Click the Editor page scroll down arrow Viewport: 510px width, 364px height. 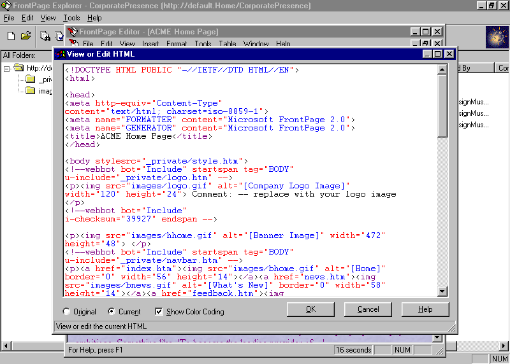tap(437, 338)
